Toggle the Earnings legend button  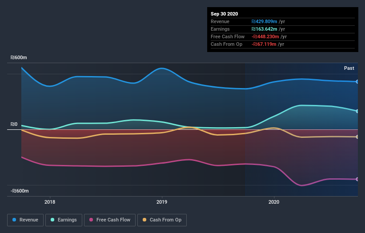64,220
